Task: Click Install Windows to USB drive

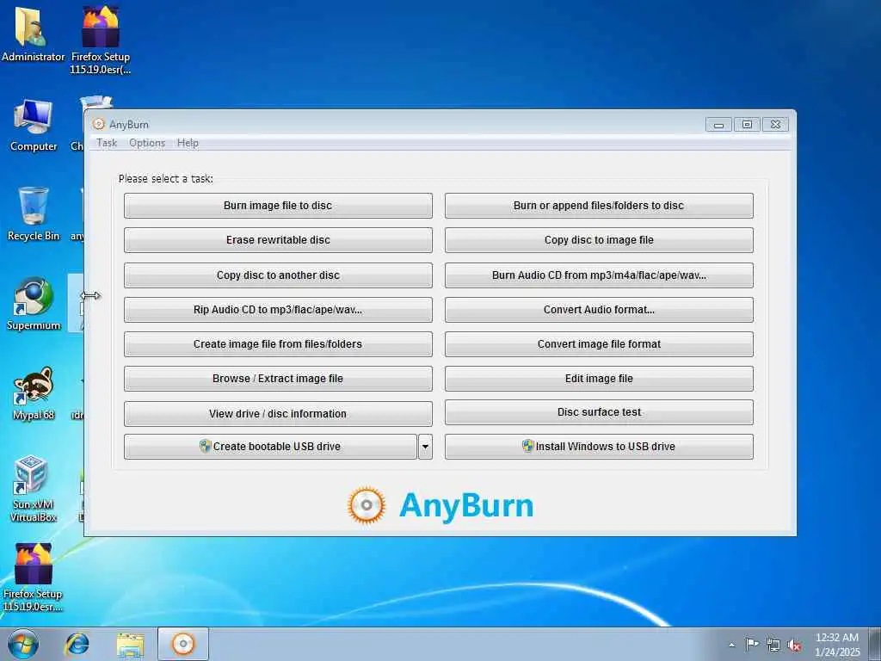Action: [599, 447]
